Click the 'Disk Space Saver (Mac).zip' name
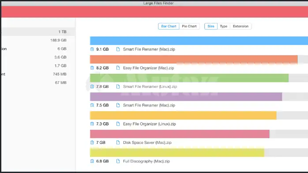The height and width of the screenshot is (173, 308). coord(147,143)
